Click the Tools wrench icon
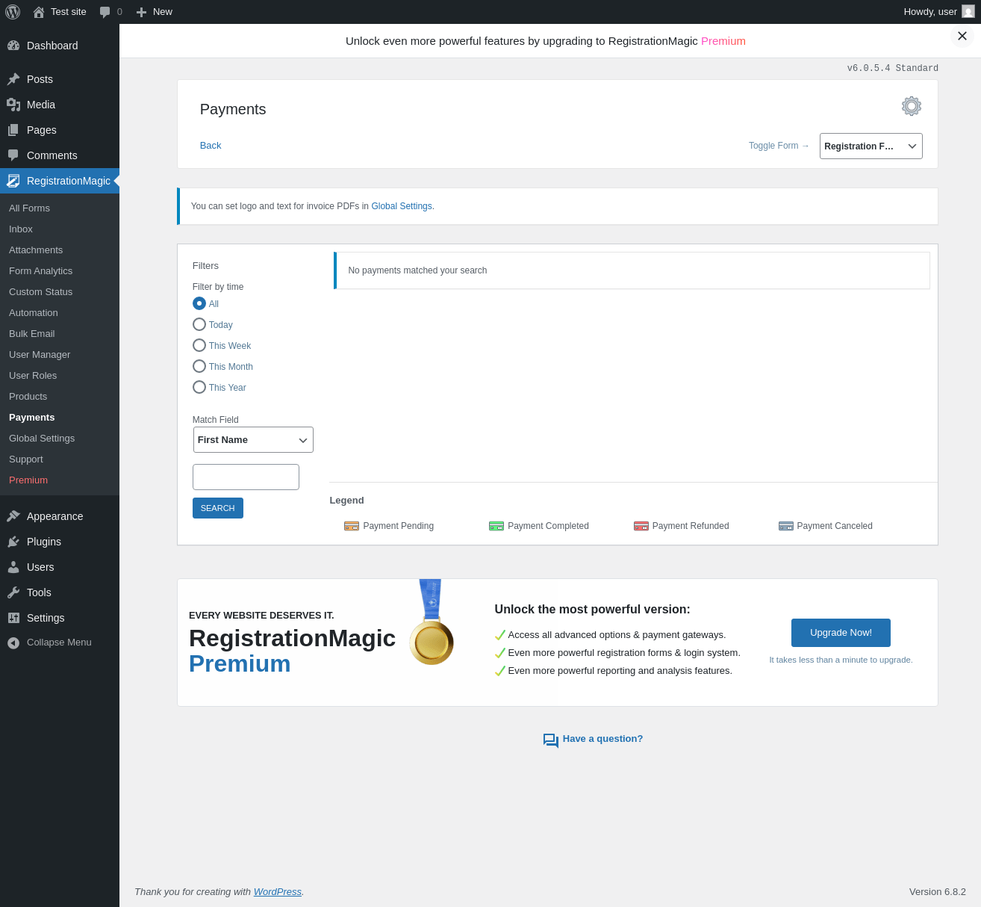 click(x=13, y=592)
